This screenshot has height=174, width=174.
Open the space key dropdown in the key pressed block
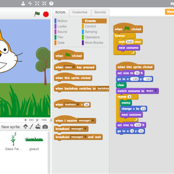click(x=70, y=67)
